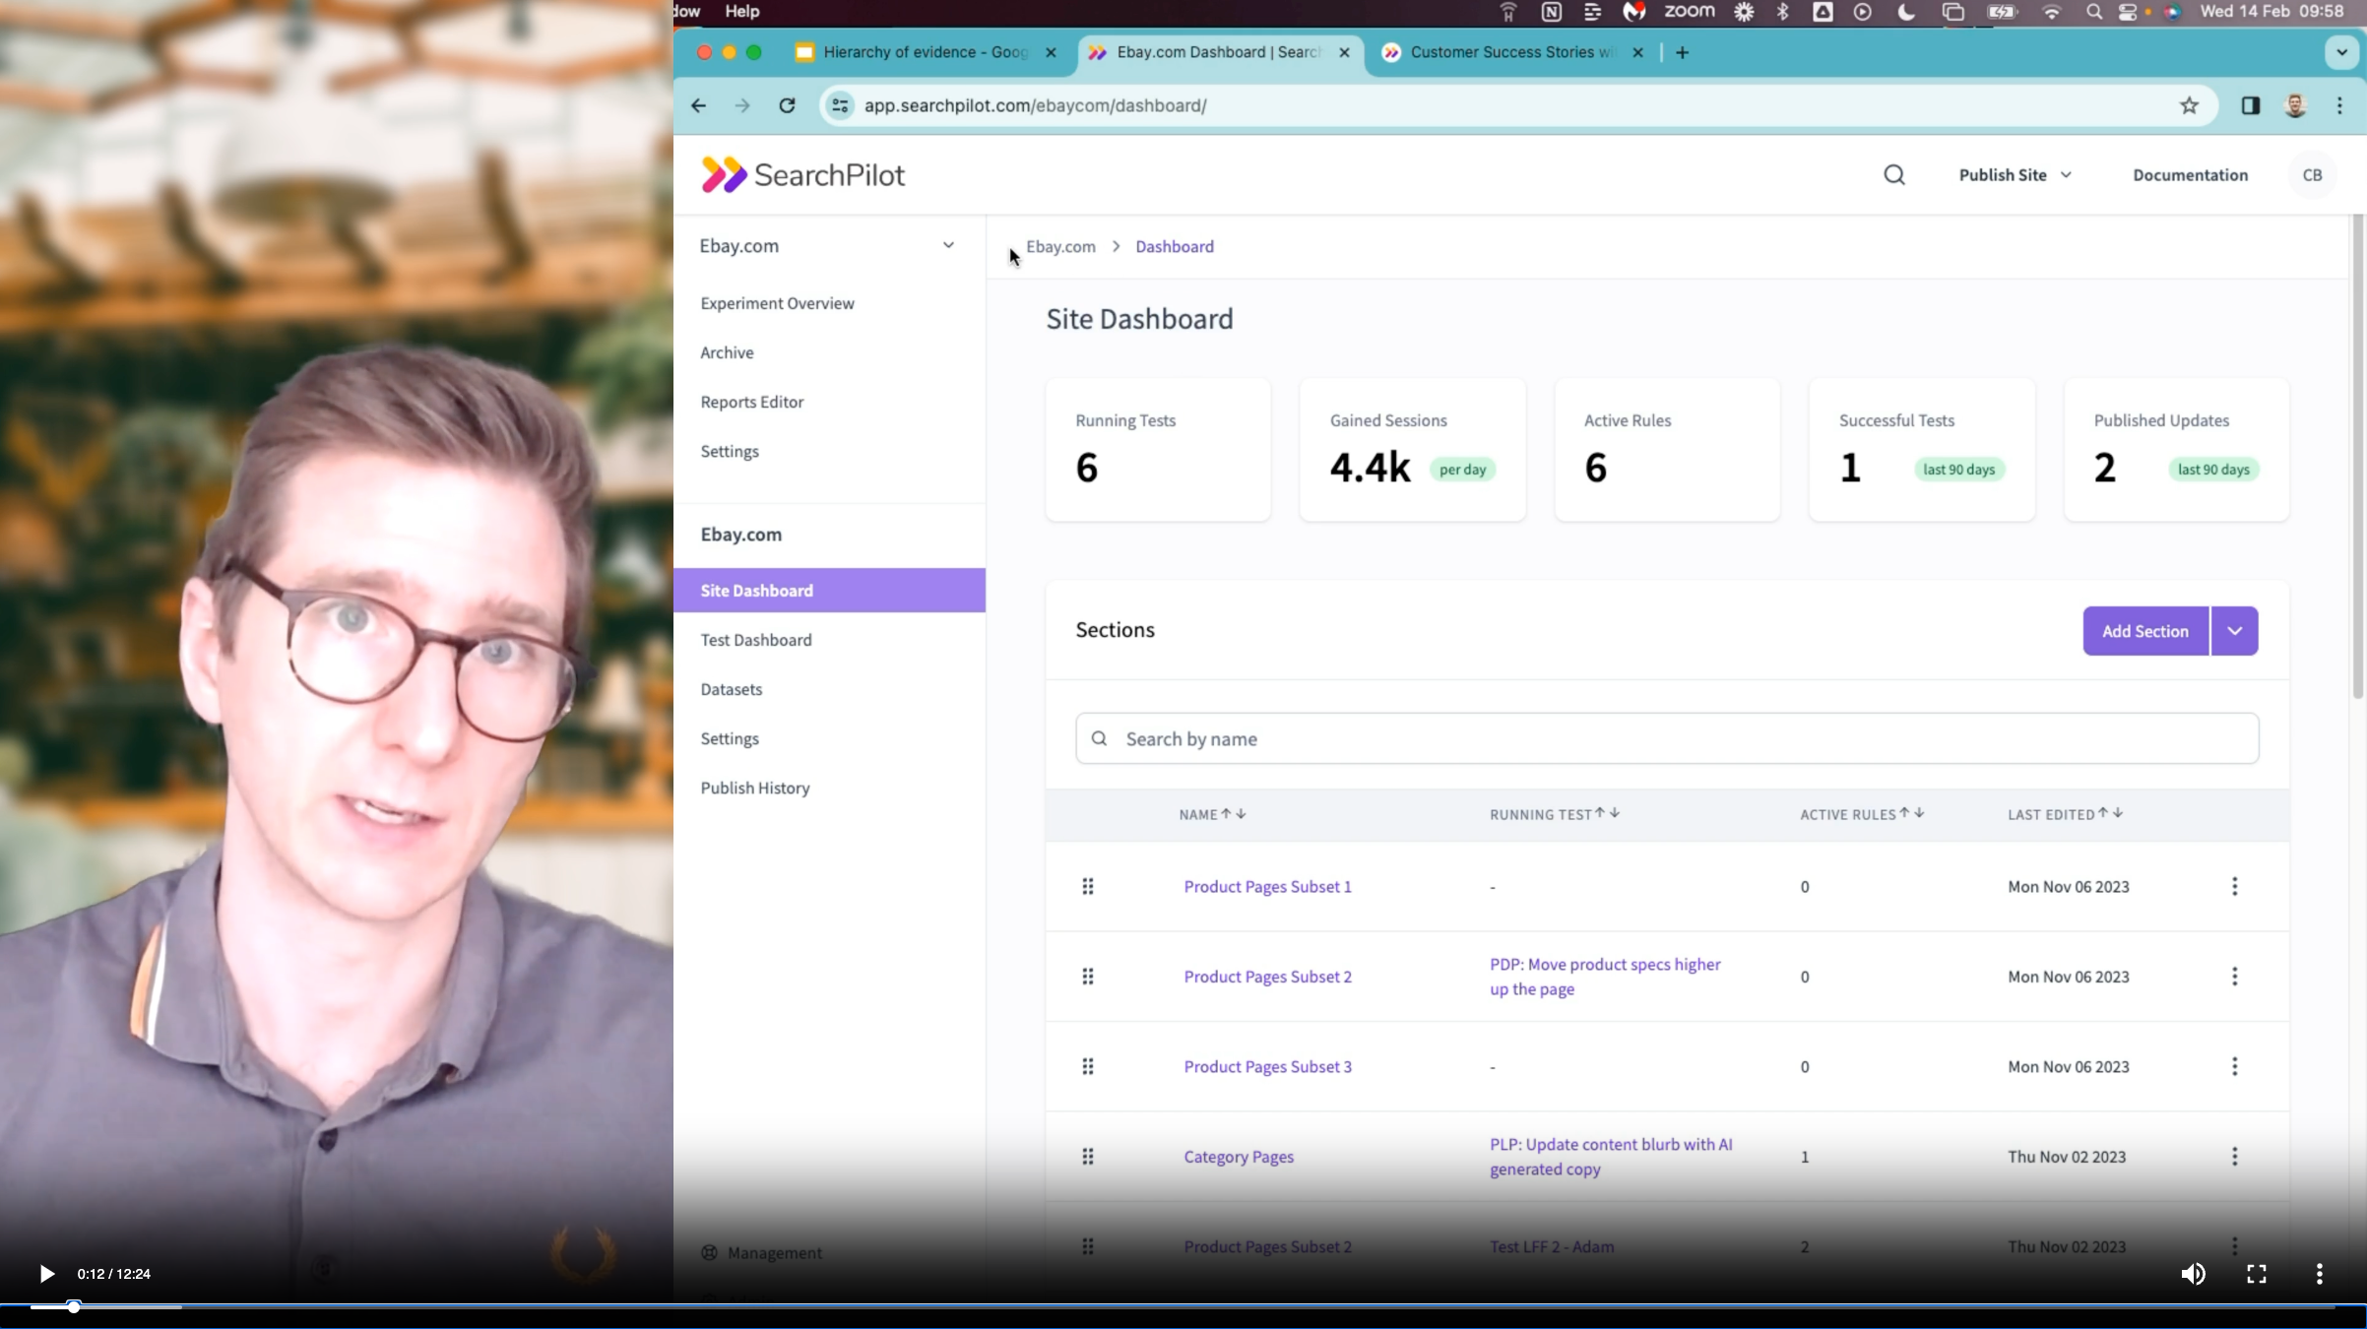Image resolution: width=2367 pixels, height=1329 pixels.
Task: Open the three-dot menu on the Category Pages row
Action: coord(2235,1157)
